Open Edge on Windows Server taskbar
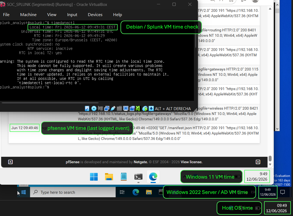 [x=136, y=192]
